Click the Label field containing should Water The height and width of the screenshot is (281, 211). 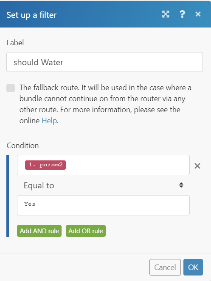click(104, 62)
